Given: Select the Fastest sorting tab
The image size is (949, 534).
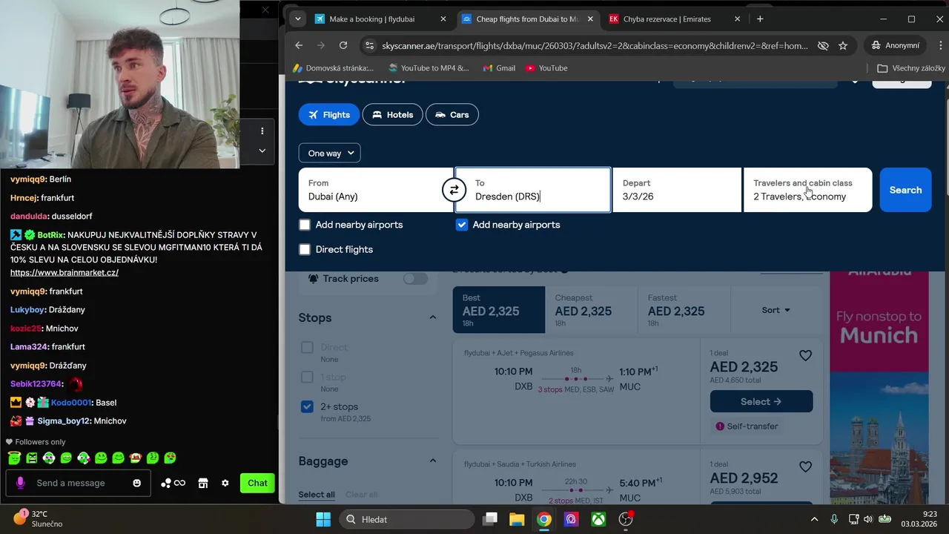Looking at the screenshot, I should pyautogui.click(x=684, y=309).
